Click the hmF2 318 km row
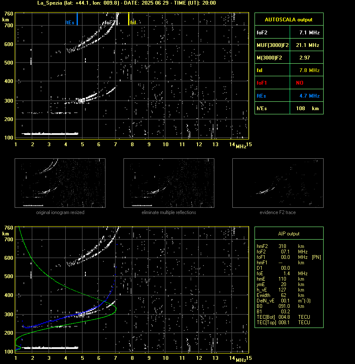Screen dimensions: 355x364 click(x=280, y=246)
